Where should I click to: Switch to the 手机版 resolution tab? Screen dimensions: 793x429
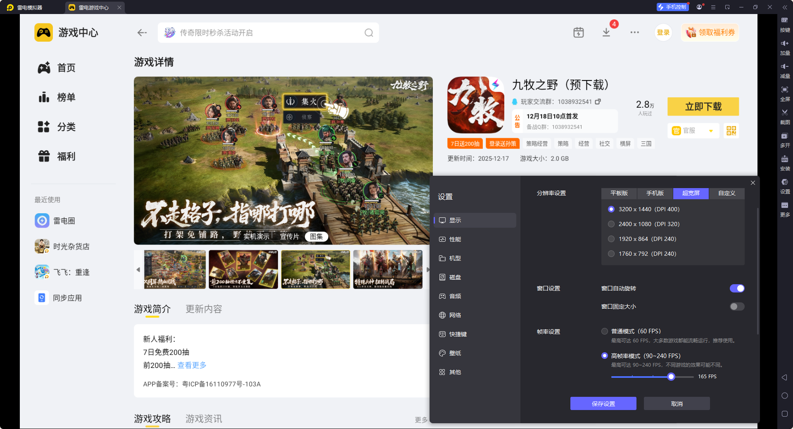(x=655, y=193)
